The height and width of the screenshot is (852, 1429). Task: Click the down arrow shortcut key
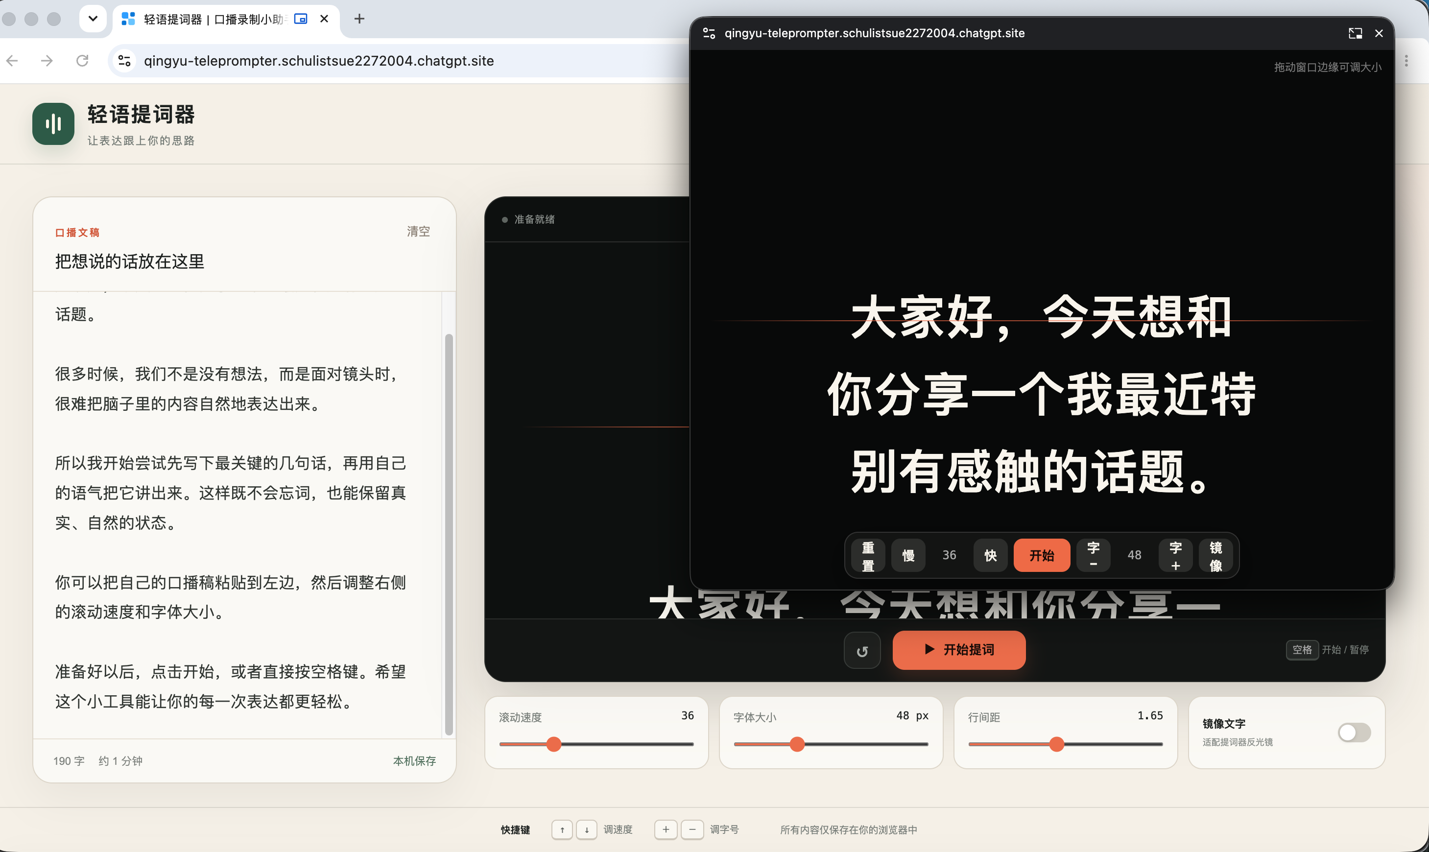click(587, 829)
